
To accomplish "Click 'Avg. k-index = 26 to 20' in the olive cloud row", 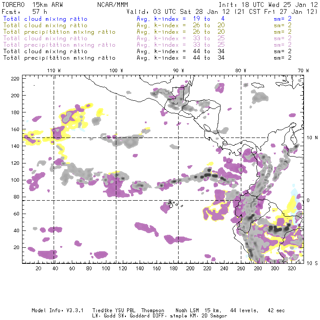I will click(x=181, y=26).
